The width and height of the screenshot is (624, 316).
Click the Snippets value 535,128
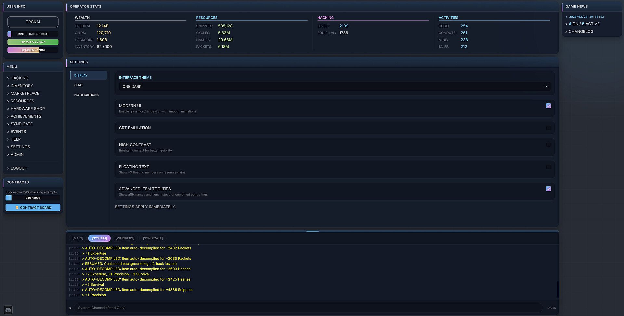coord(225,26)
